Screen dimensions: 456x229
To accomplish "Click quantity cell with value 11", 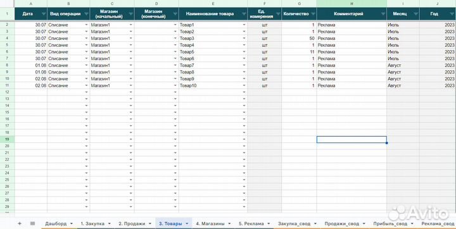I will (x=299, y=52).
